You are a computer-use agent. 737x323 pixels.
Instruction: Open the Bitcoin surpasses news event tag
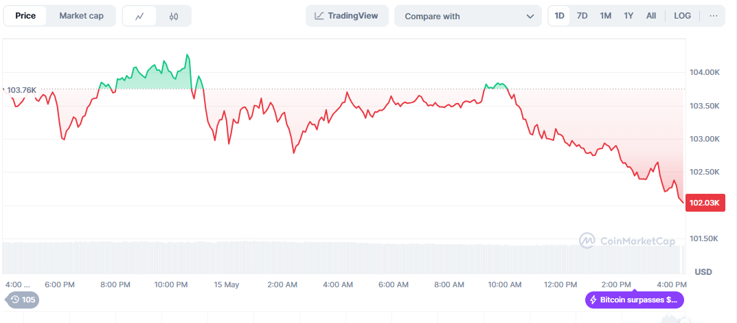(635, 300)
